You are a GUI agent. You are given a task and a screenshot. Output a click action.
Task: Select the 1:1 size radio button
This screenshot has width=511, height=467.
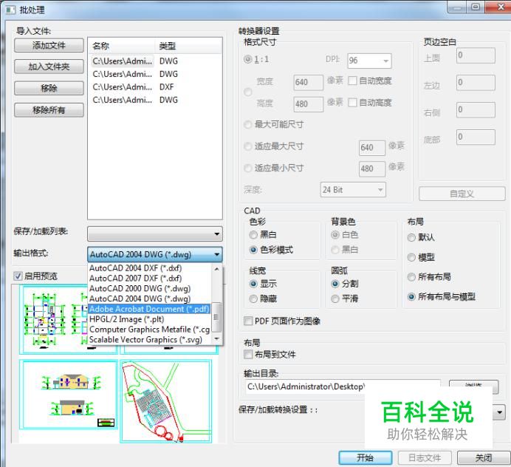pos(248,59)
